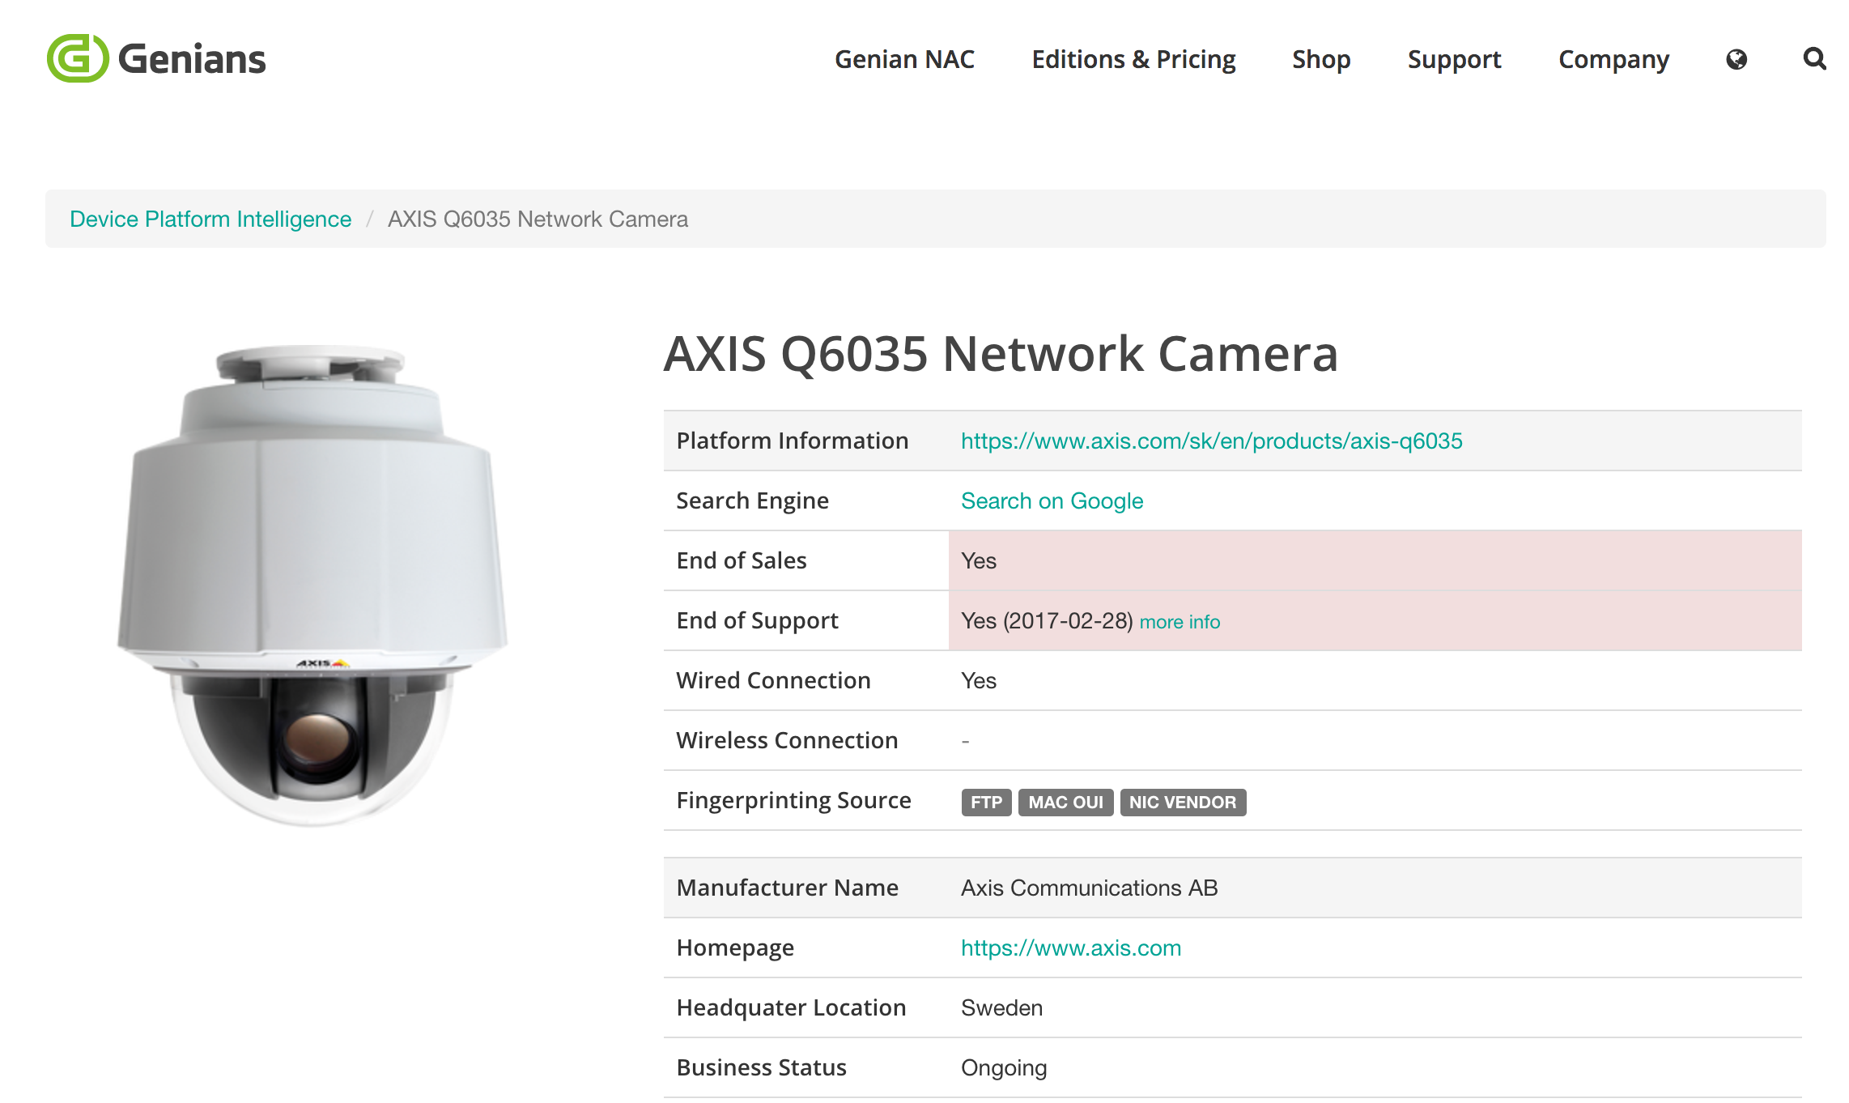
Task: Open the search magnifier icon
Action: pos(1814,58)
